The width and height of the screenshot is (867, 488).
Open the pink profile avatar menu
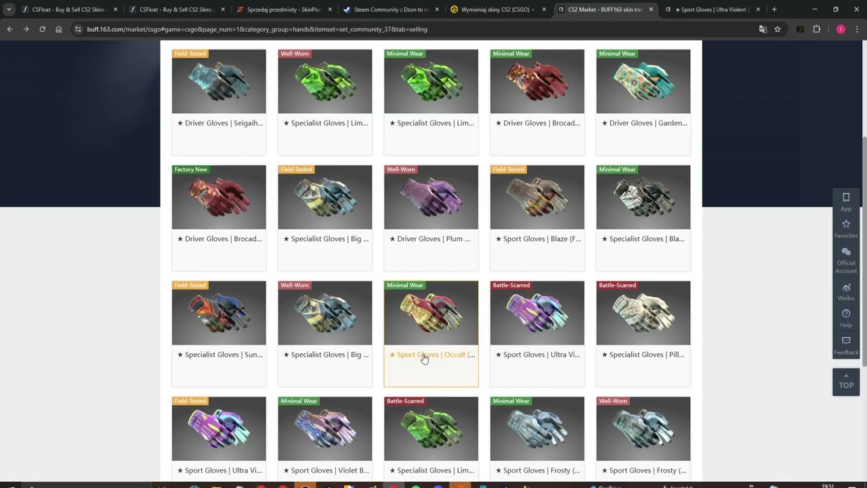pyautogui.click(x=841, y=29)
